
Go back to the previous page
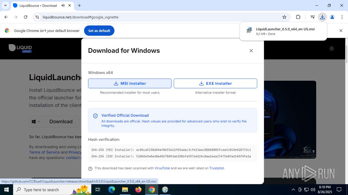pos(6,17)
